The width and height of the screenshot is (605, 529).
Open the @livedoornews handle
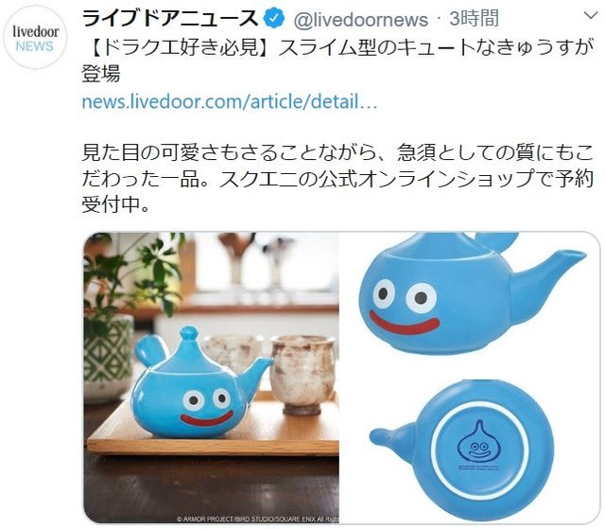click(360, 20)
